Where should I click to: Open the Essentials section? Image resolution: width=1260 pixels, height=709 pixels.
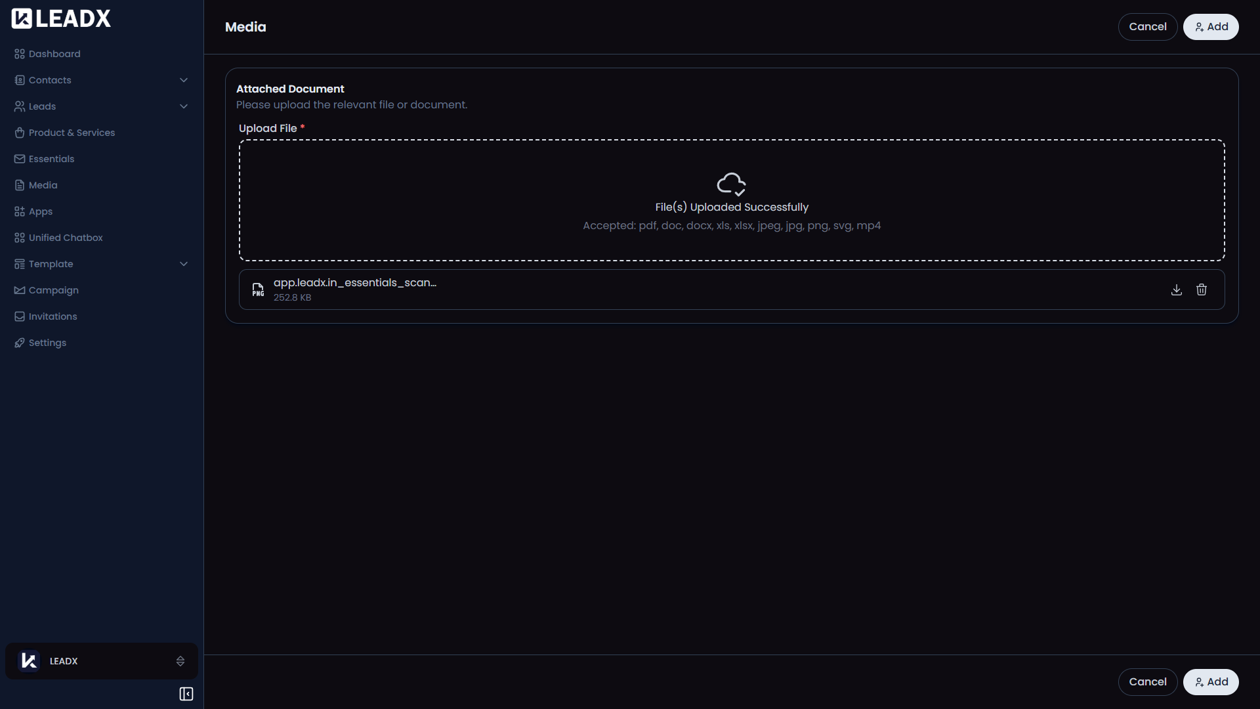click(x=51, y=159)
